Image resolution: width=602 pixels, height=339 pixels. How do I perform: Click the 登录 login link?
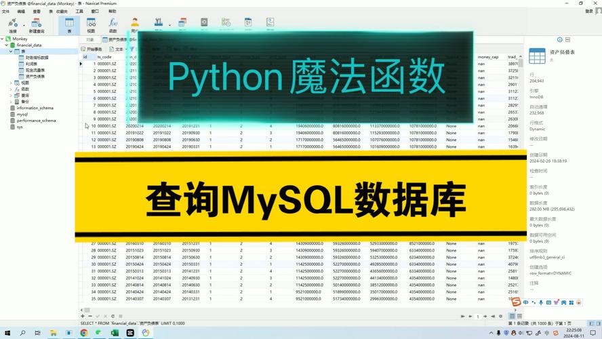point(589,11)
